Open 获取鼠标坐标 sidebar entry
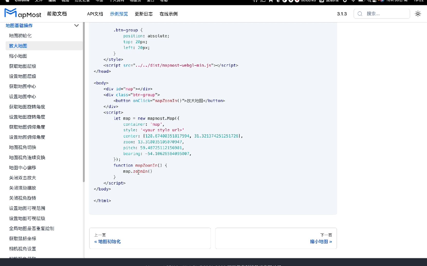Screen dimensions: 427x266 coord(23,239)
